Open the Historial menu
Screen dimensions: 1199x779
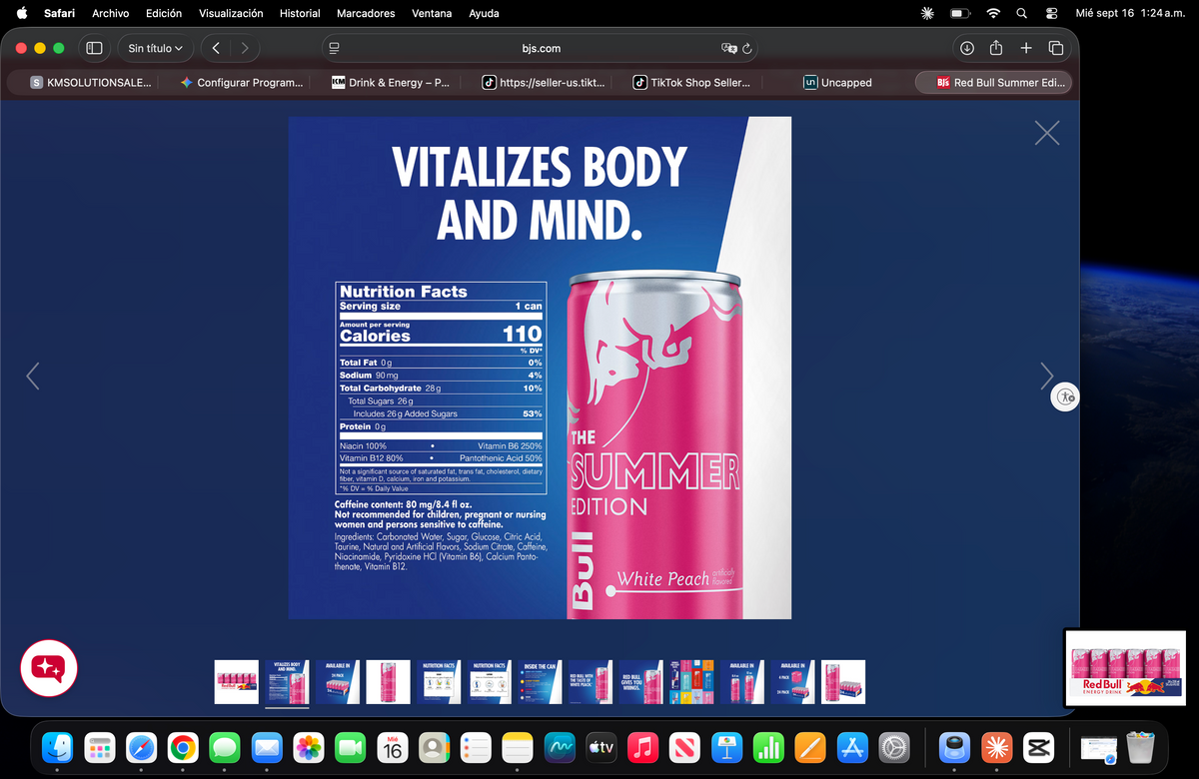(300, 13)
